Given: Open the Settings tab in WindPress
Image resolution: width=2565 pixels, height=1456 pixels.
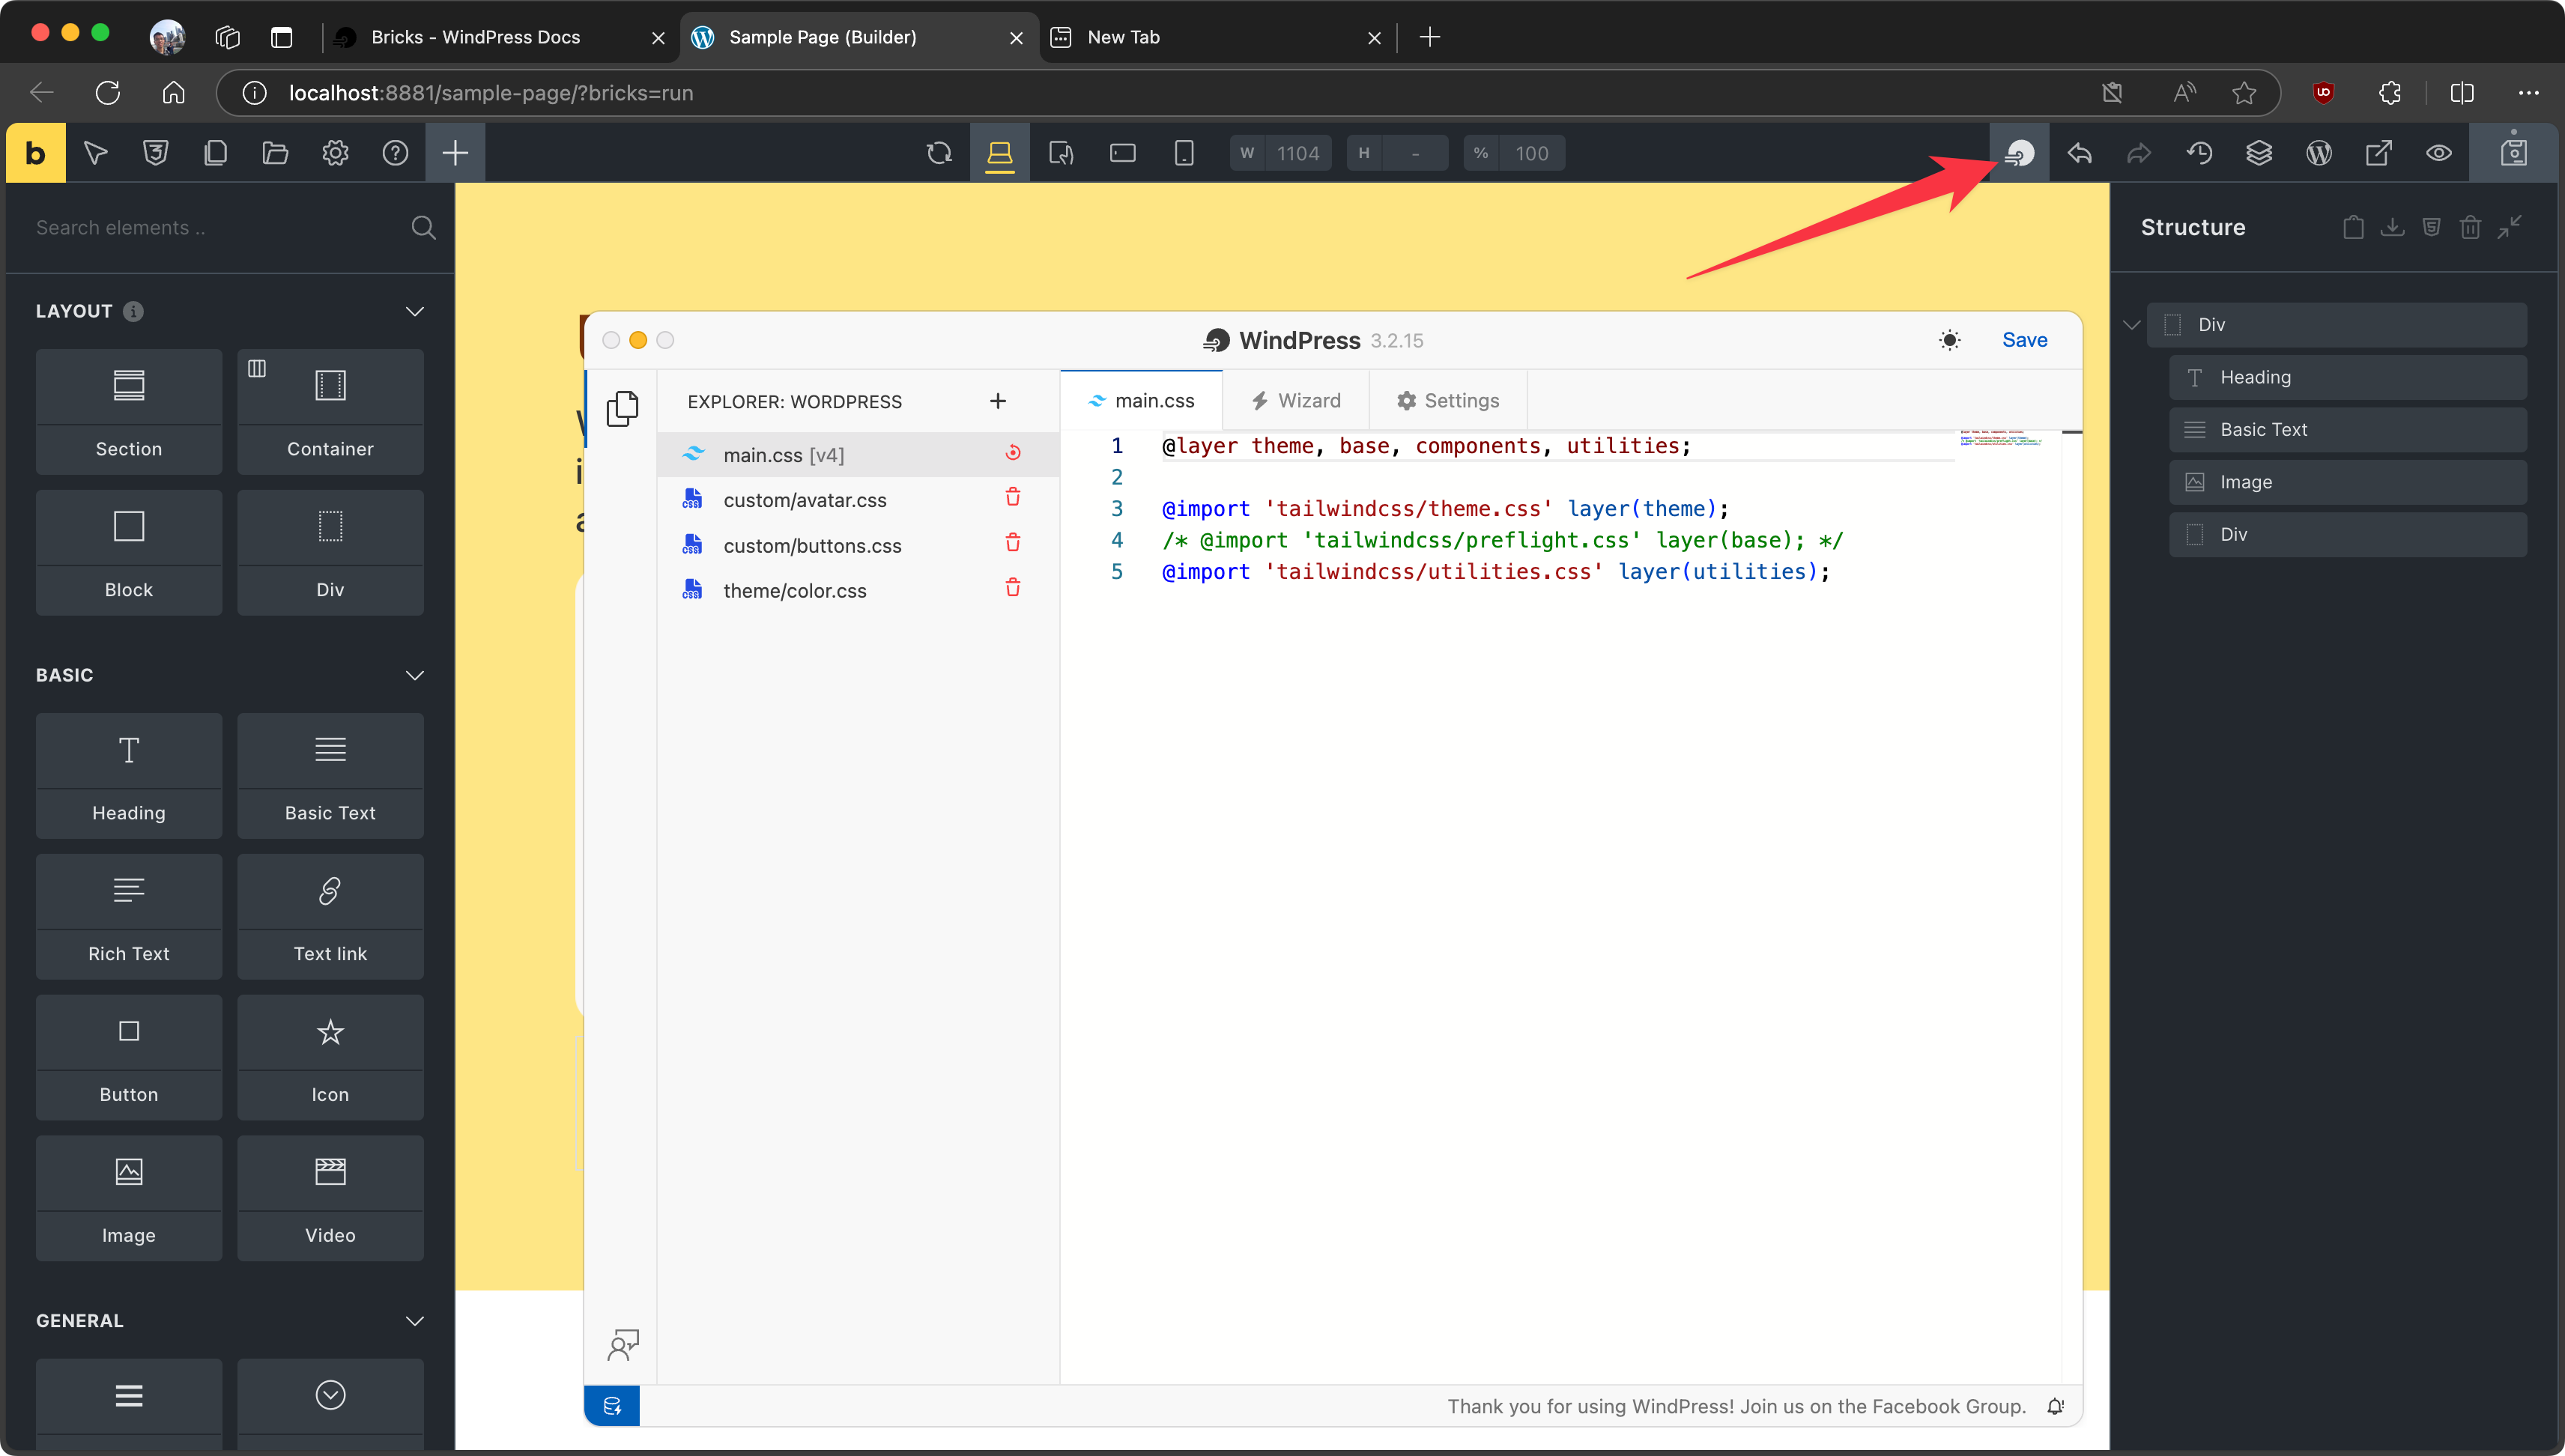Looking at the screenshot, I should [1447, 401].
